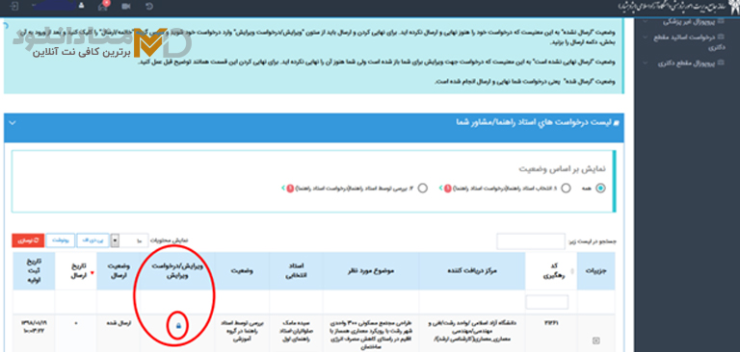Click the ارسال شده status cell
The image size is (740, 352).
coord(118,324)
